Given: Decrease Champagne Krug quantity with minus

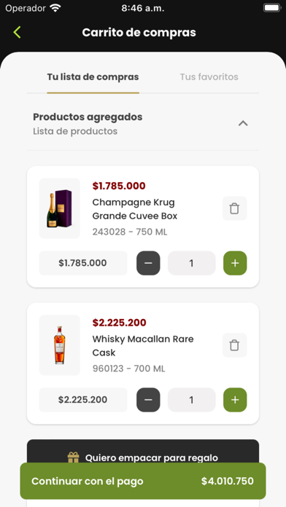Looking at the screenshot, I should (x=148, y=263).
